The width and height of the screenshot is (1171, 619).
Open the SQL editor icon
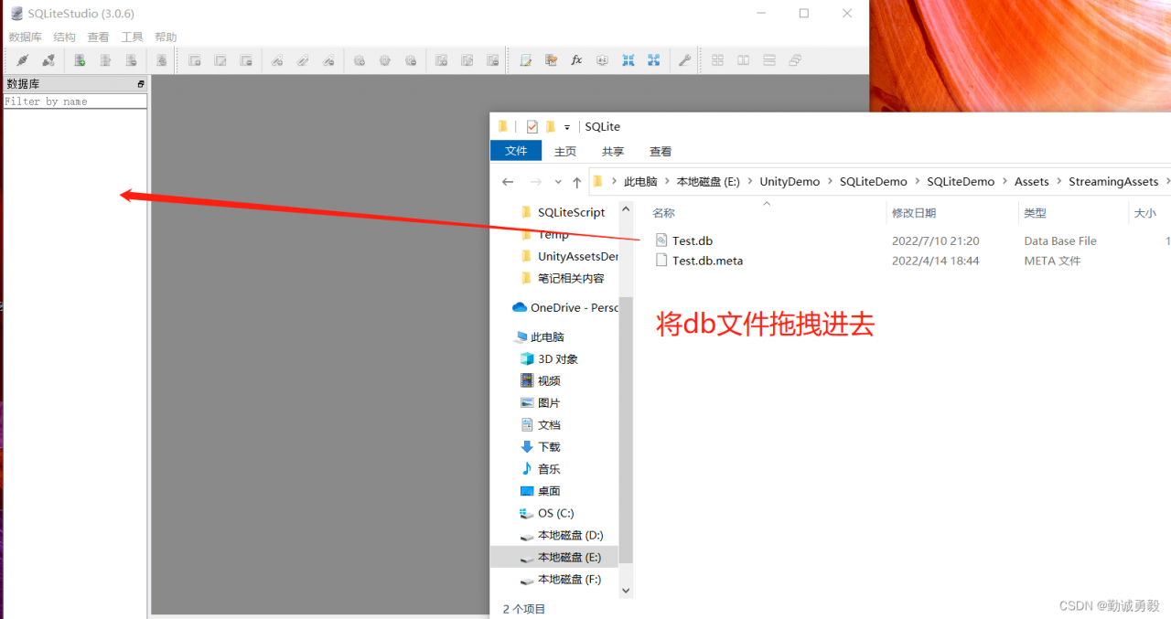[526, 60]
